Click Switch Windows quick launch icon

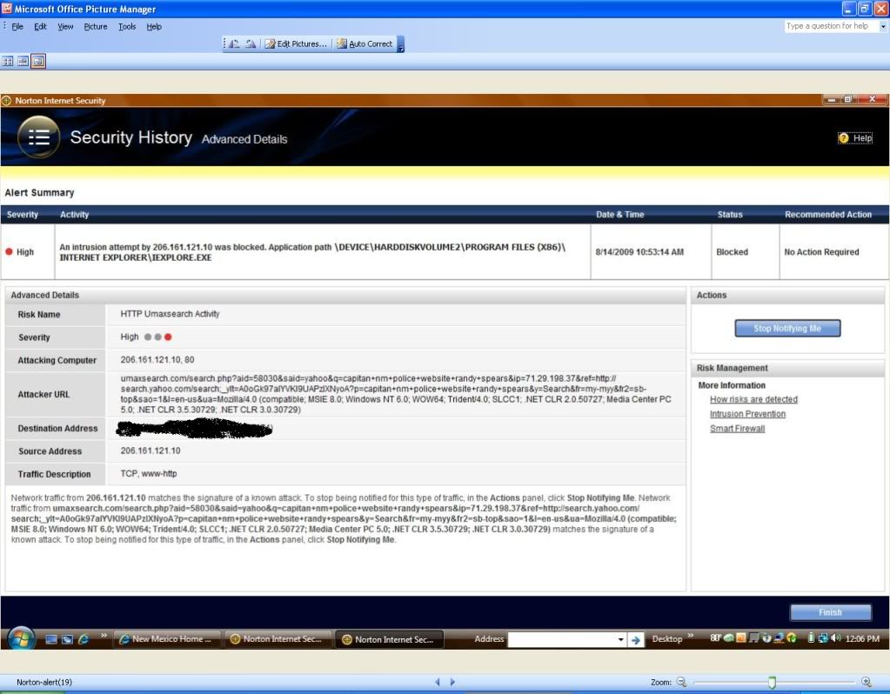coord(67,639)
